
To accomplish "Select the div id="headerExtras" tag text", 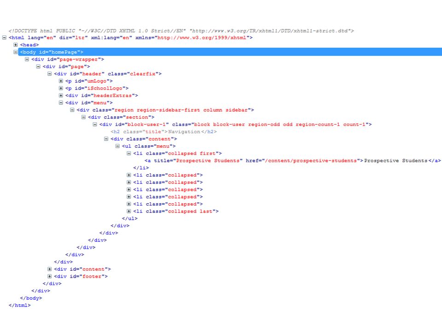I will [101, 96].
